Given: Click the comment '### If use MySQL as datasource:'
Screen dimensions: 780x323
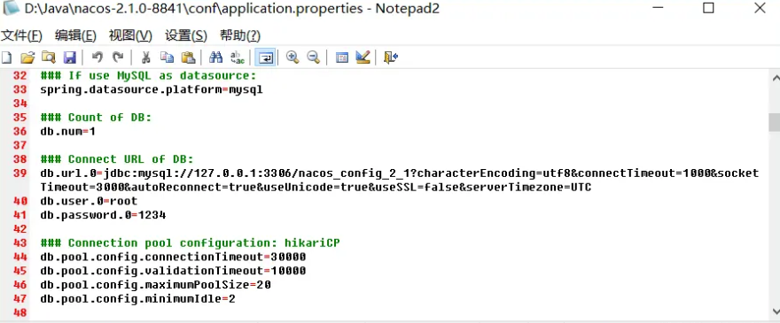Looking at the screenshot, I should tap(148, 75).
